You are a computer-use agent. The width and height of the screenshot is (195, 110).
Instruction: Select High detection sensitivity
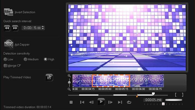point(45,59)
